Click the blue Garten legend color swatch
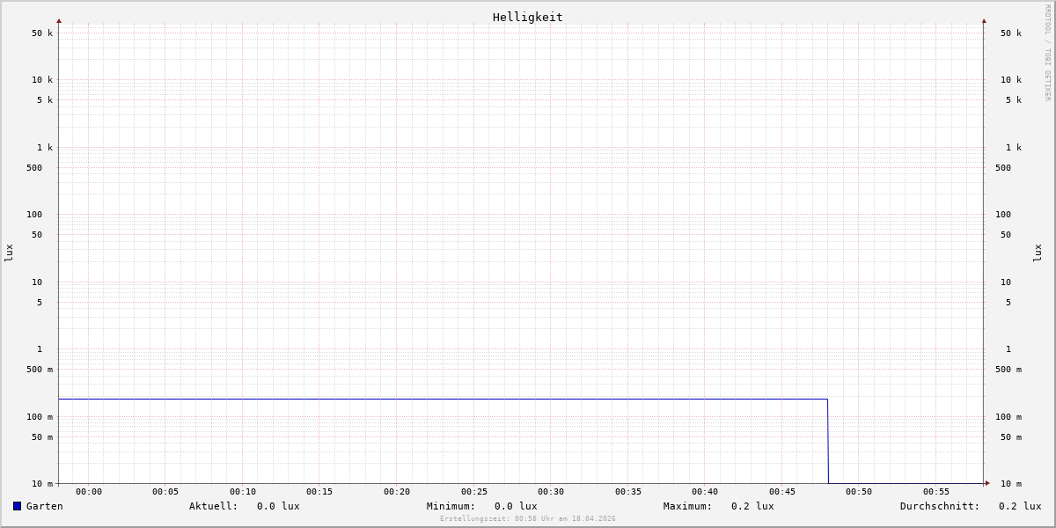Viewport: 1056px width, 528px height. click(17, 506)
